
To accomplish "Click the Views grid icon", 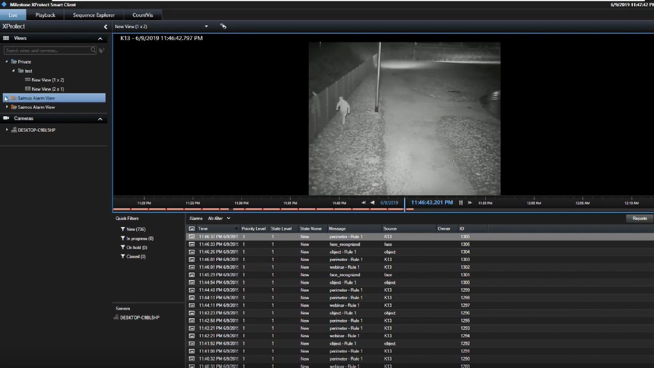I will point(6,38).
